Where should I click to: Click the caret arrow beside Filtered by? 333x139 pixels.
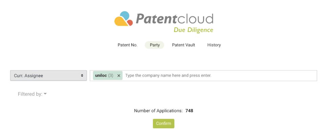click(45, 94)
